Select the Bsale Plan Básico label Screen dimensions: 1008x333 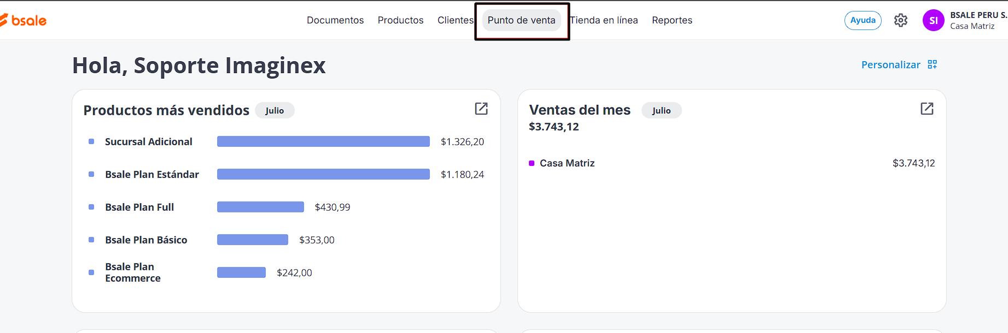tap(146, 240)
